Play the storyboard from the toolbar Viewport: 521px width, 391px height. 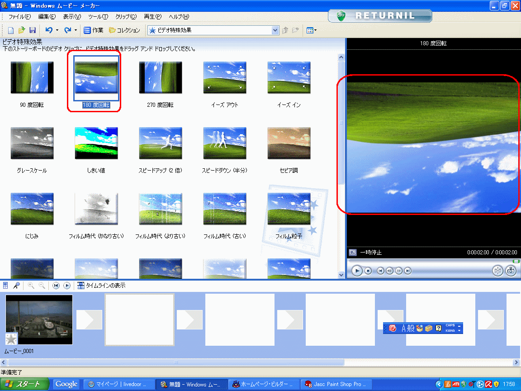click(67, 285)
